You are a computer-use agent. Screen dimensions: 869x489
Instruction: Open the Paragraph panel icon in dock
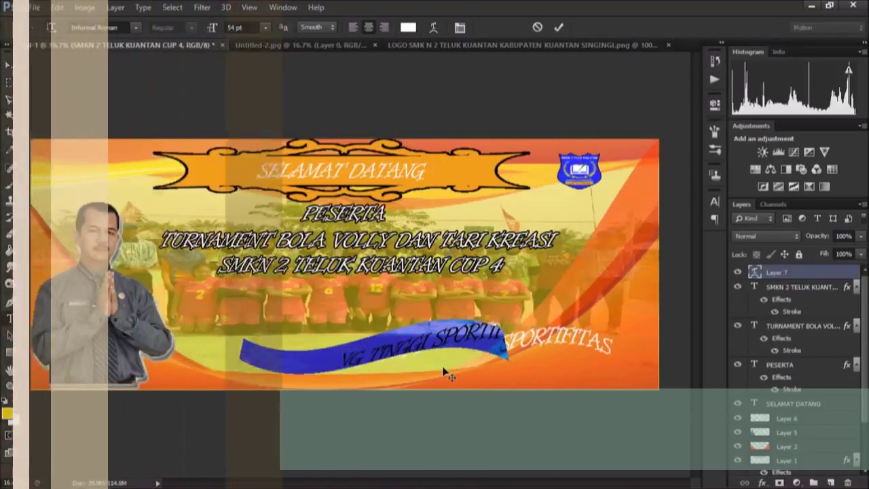[714, 219]
